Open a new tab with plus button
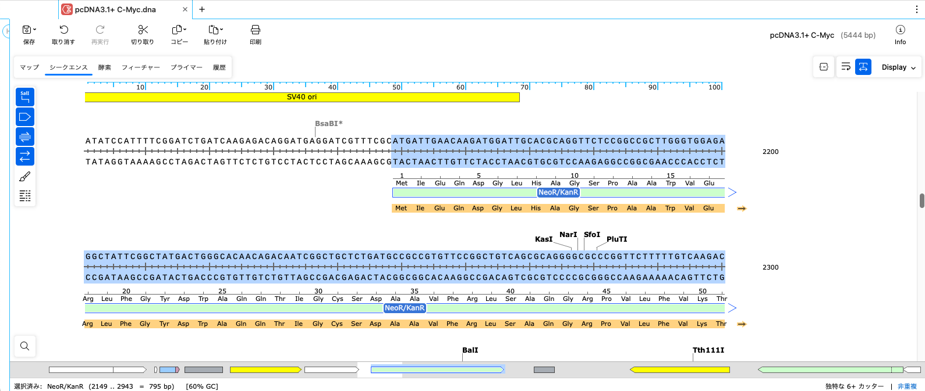This screenshot has width=925, height=391. 202,9
